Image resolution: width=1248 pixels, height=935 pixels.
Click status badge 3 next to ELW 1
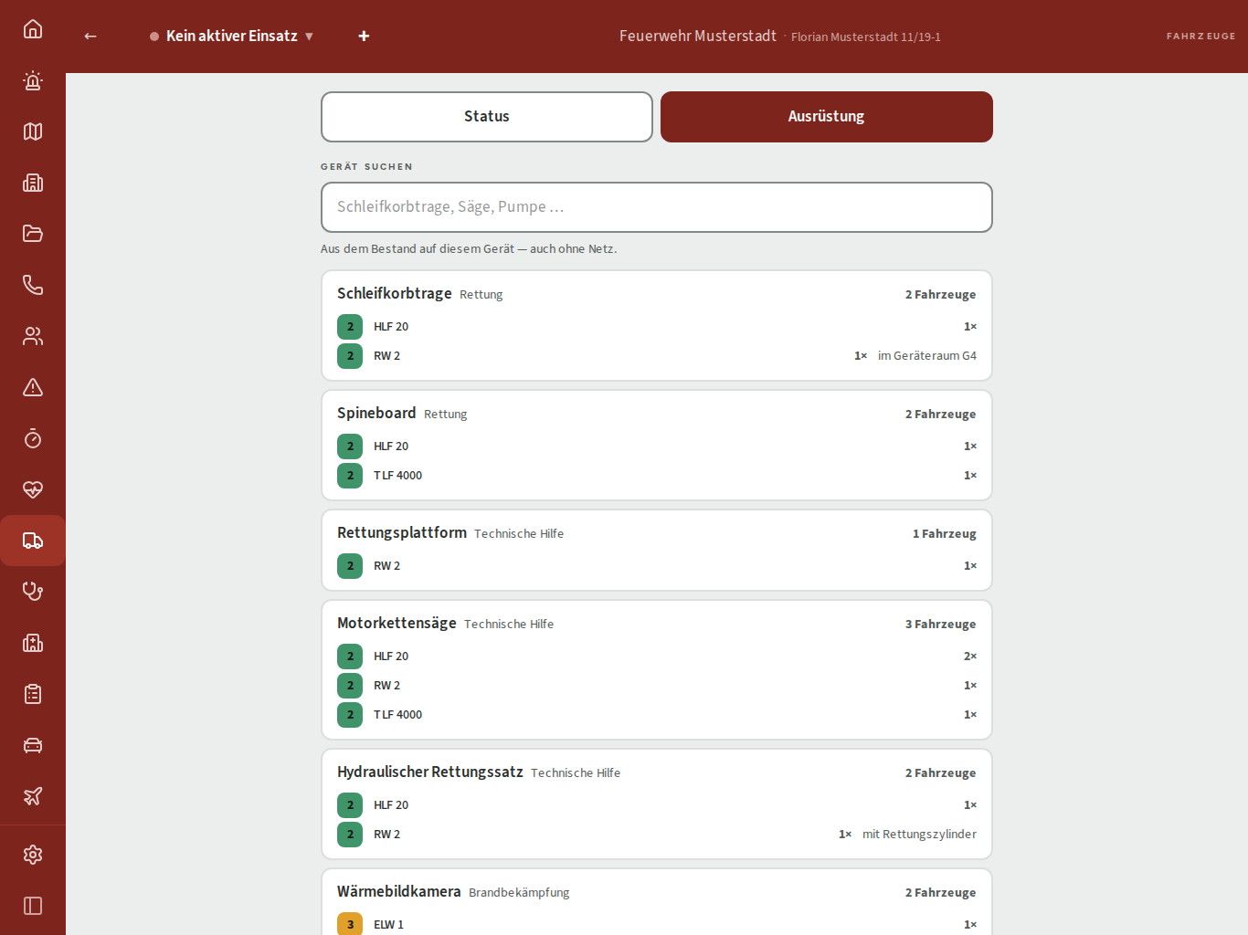pos(350,924)
